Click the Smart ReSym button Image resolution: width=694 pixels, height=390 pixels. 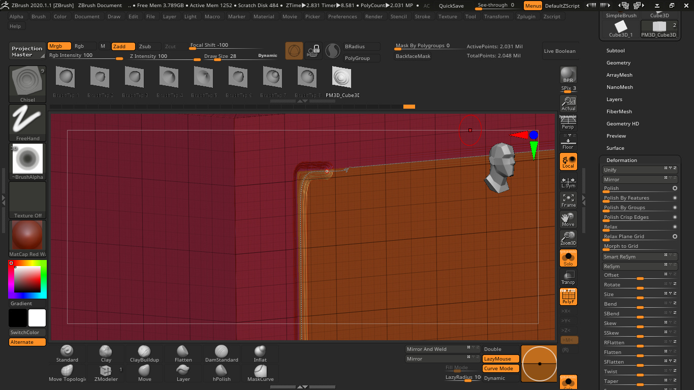[x=640, y=257]
